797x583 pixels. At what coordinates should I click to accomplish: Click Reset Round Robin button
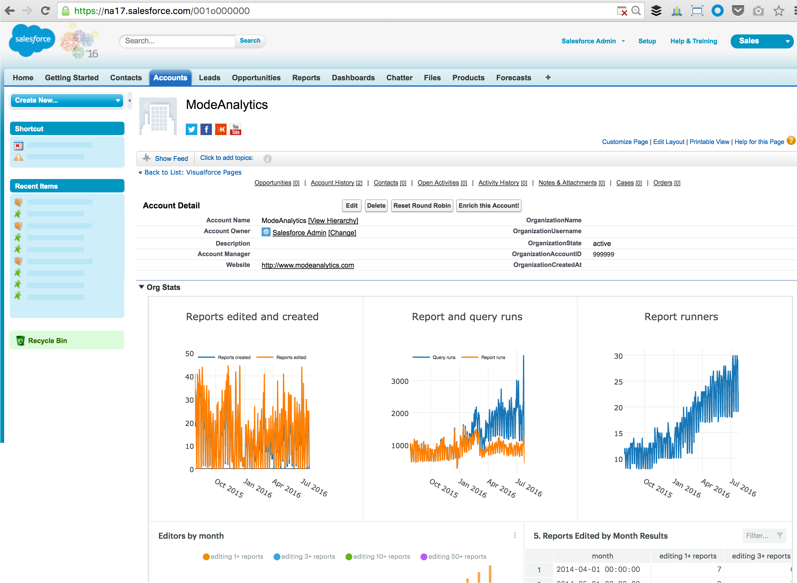(x=422, y=206)
